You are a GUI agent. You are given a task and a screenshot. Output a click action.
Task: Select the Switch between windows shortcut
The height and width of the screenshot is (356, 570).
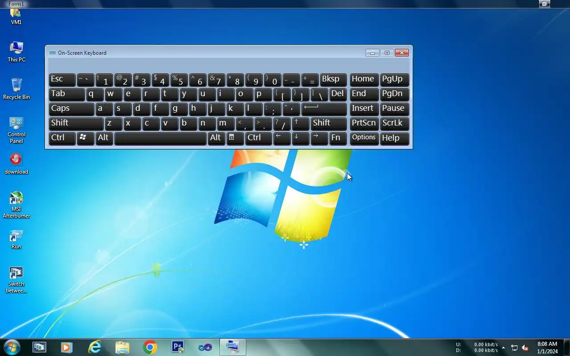click(16, 280)
